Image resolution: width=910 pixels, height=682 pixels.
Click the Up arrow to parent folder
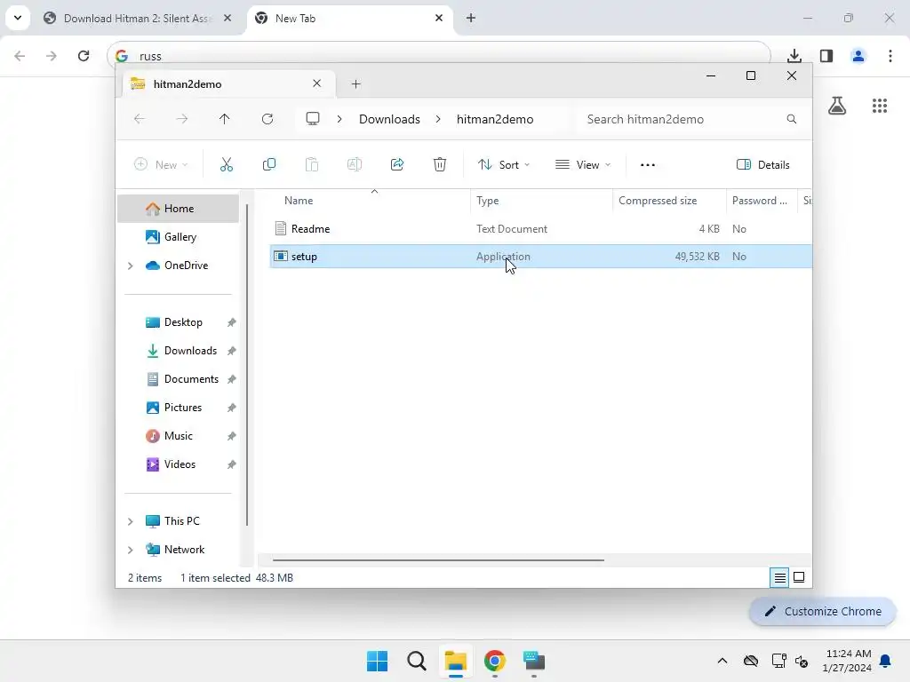(x=225, y=119)
